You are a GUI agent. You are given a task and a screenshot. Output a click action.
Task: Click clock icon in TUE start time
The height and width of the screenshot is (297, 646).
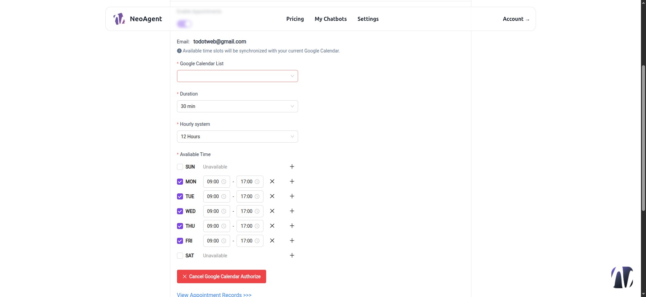tap(224, 196)
